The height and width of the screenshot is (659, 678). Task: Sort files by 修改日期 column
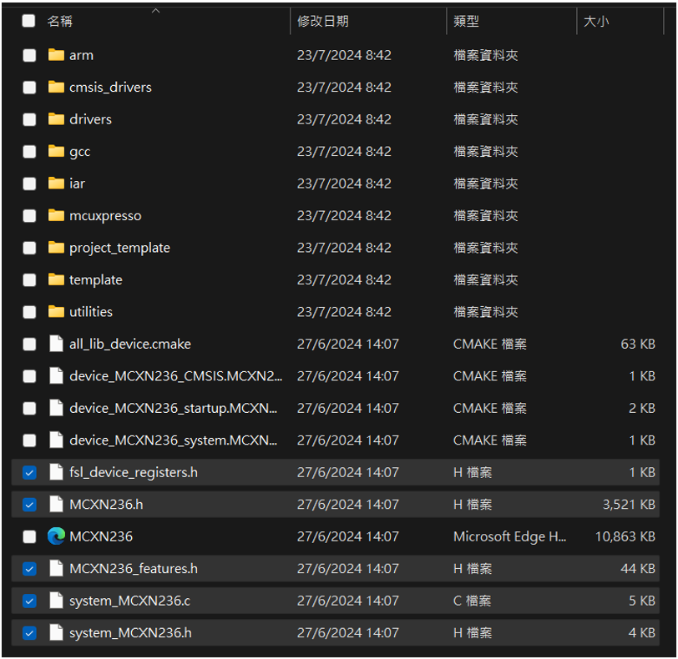click(x=323, y=22)
